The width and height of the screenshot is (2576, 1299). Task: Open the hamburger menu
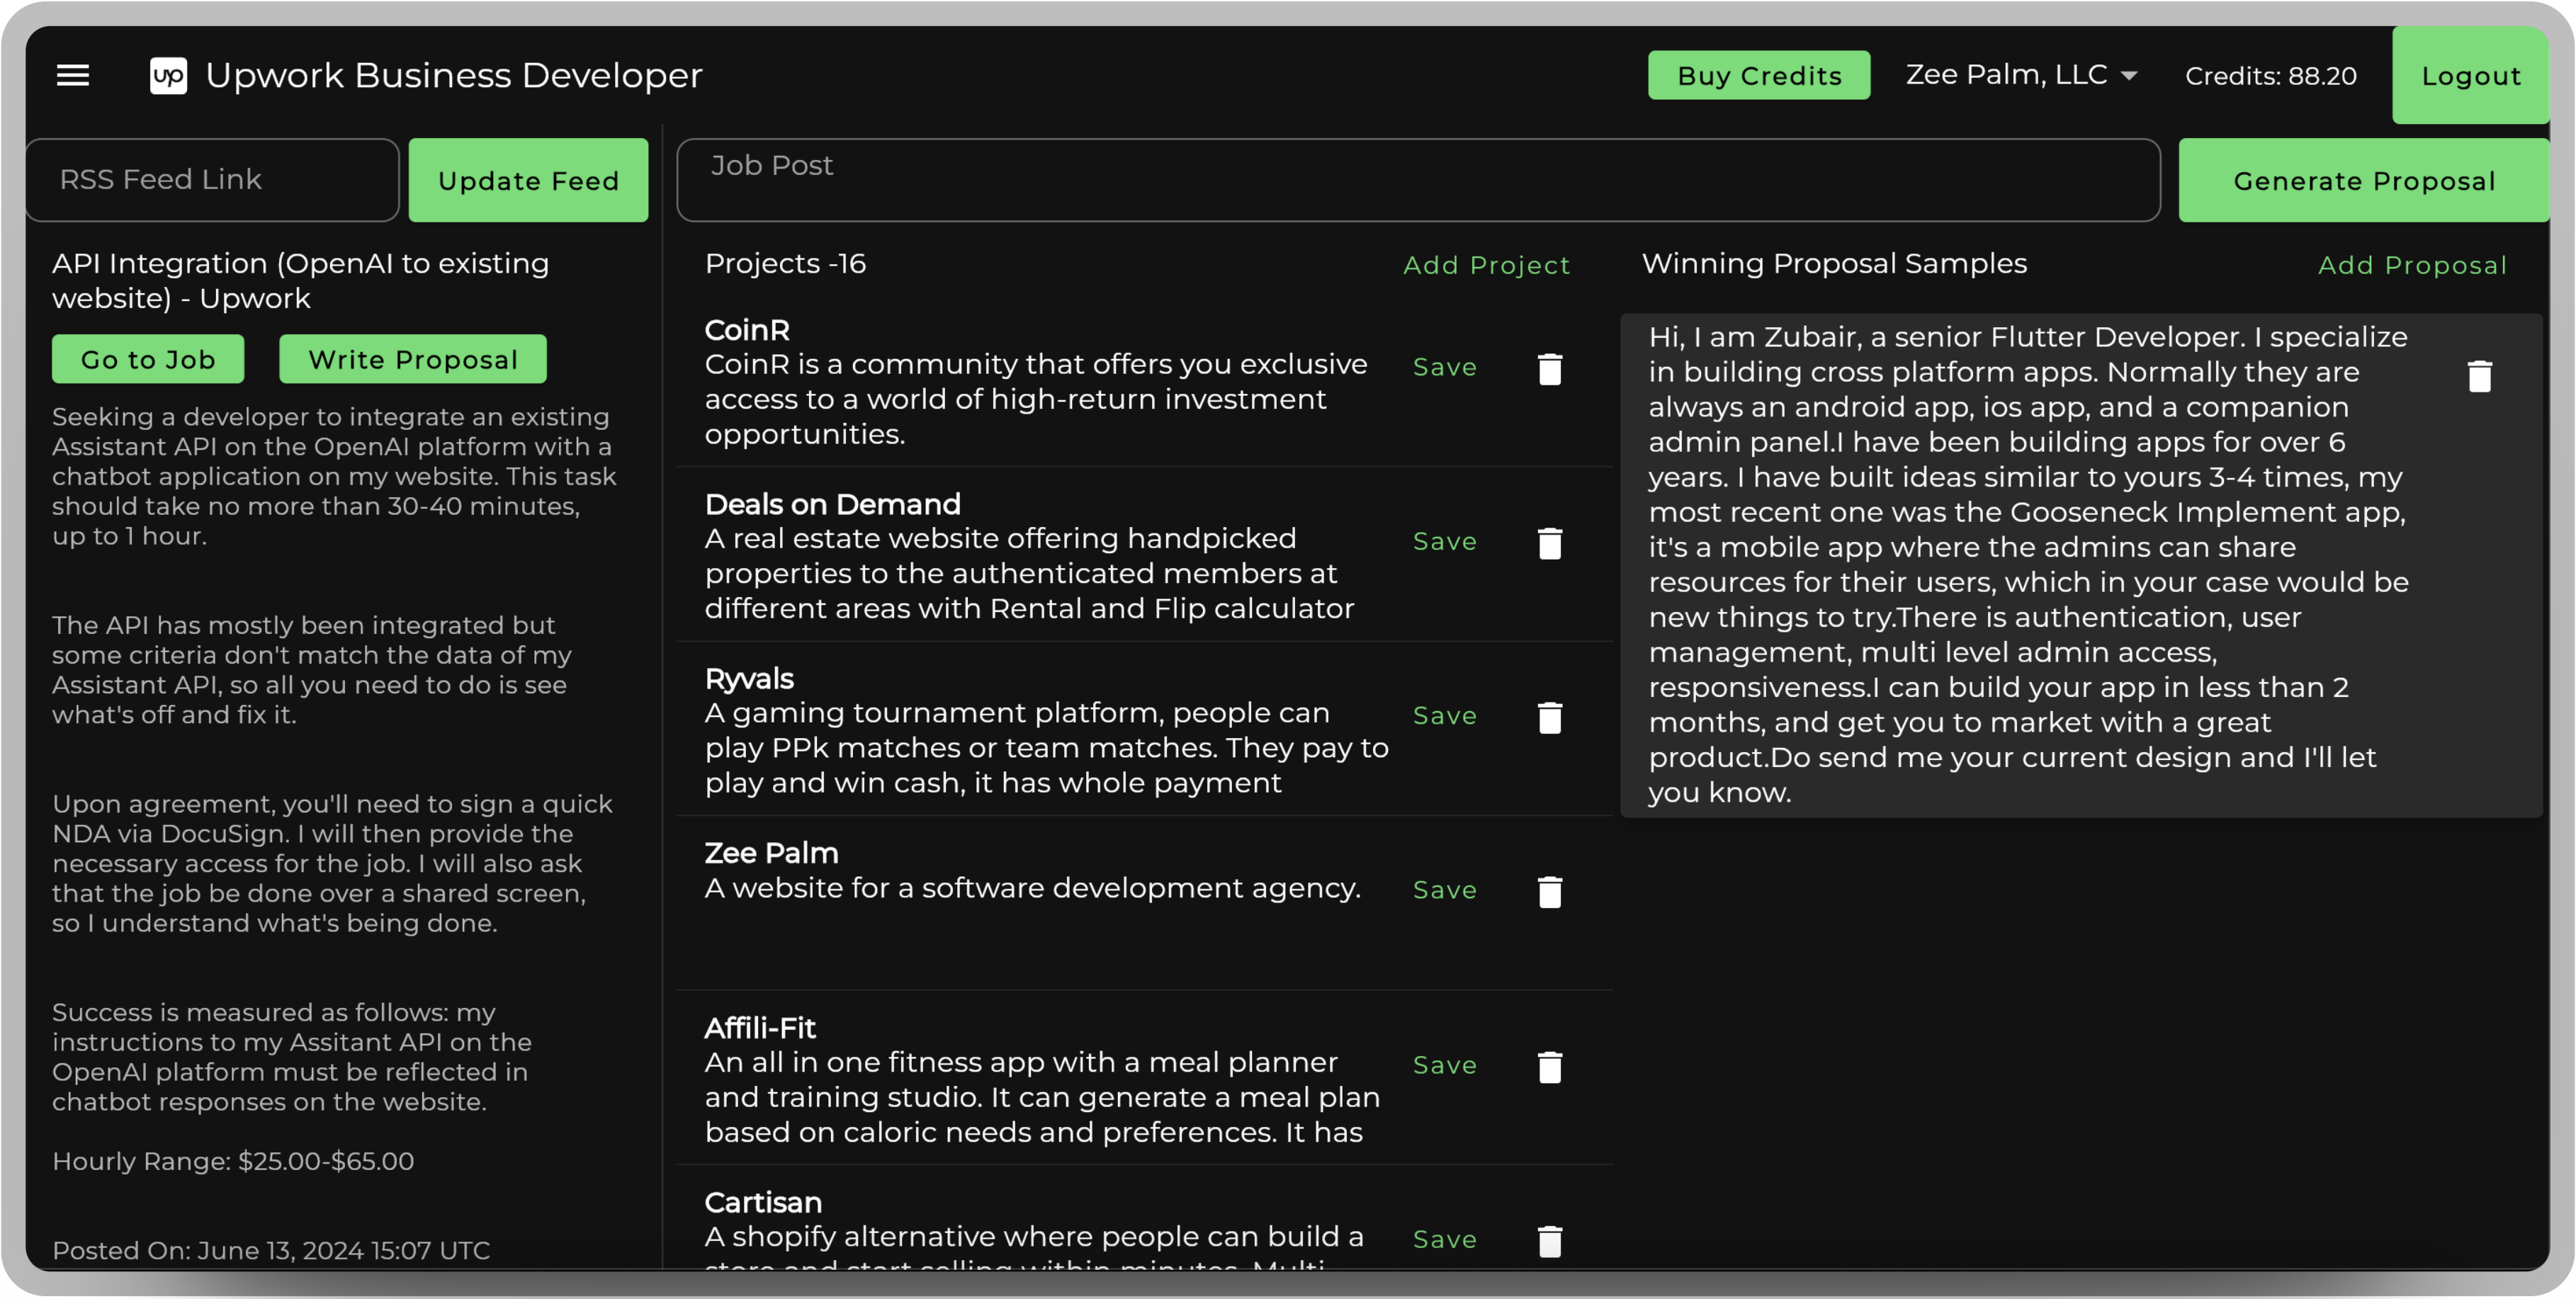click(x=73, y=75)
